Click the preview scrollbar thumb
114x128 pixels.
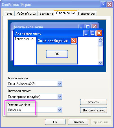pyautogui.click(x=100, y=44)
